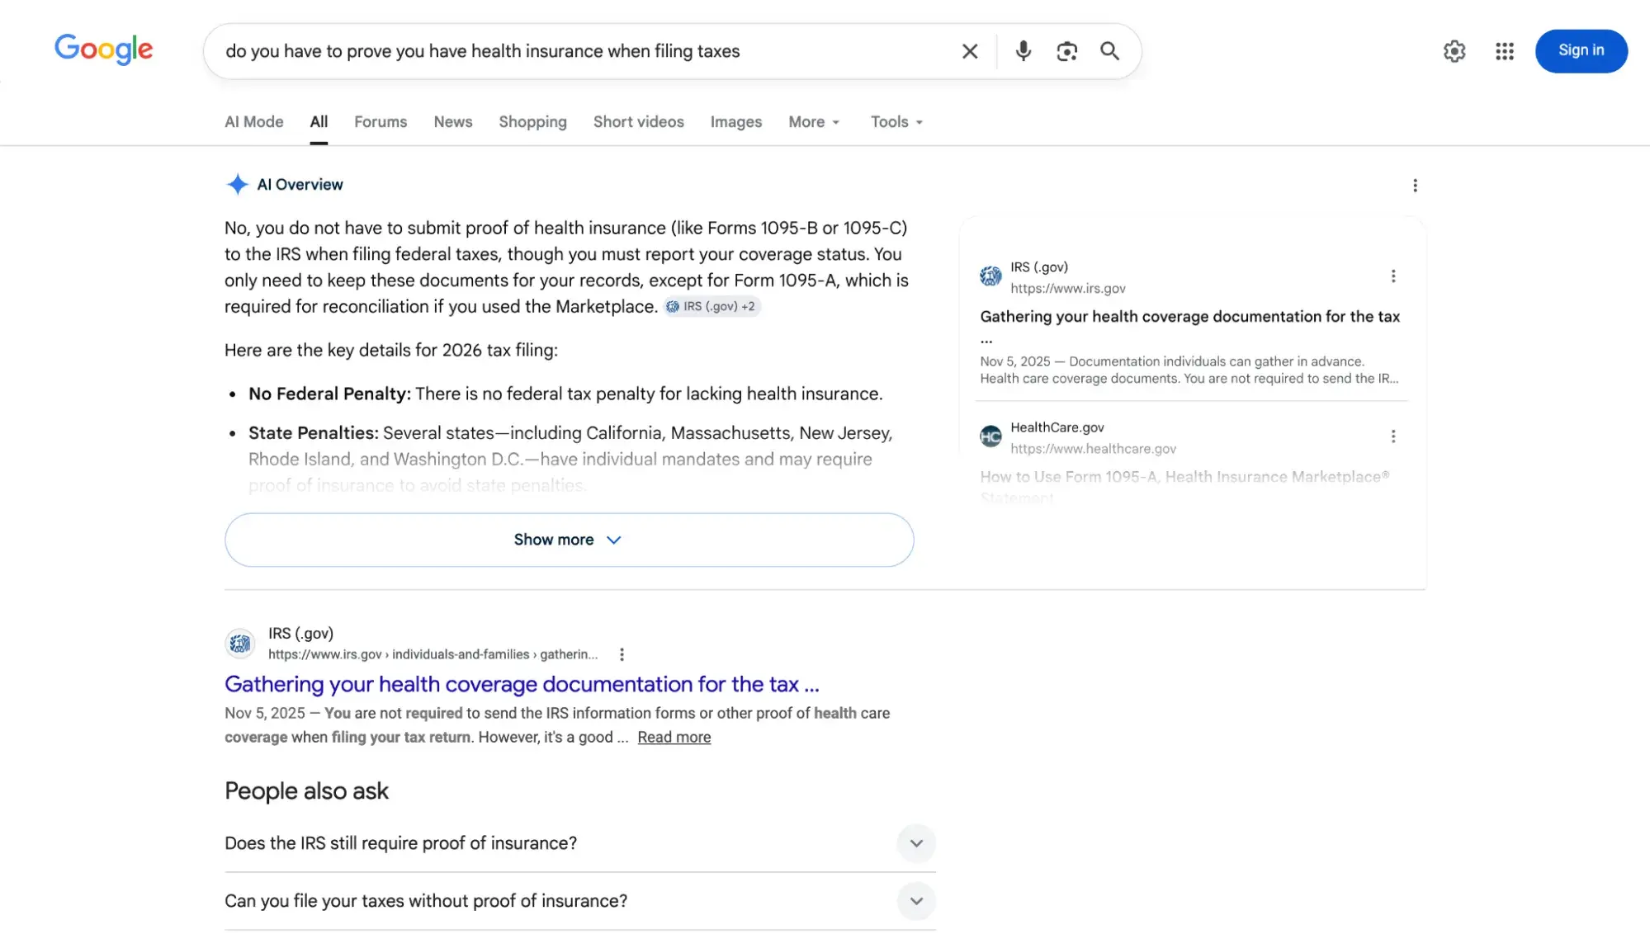Click the HealthCare.gov favicon in sources

(990, 436)
